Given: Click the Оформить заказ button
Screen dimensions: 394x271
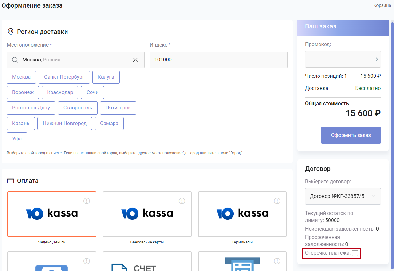Looking at the screenshot, I should click(x=351, y=135).
